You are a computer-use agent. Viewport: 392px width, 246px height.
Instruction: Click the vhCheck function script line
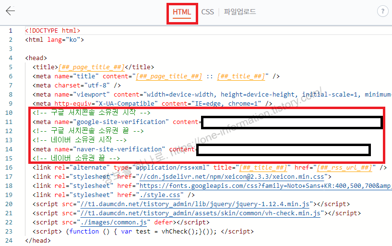pyautogui.click(x=143, y=232)
